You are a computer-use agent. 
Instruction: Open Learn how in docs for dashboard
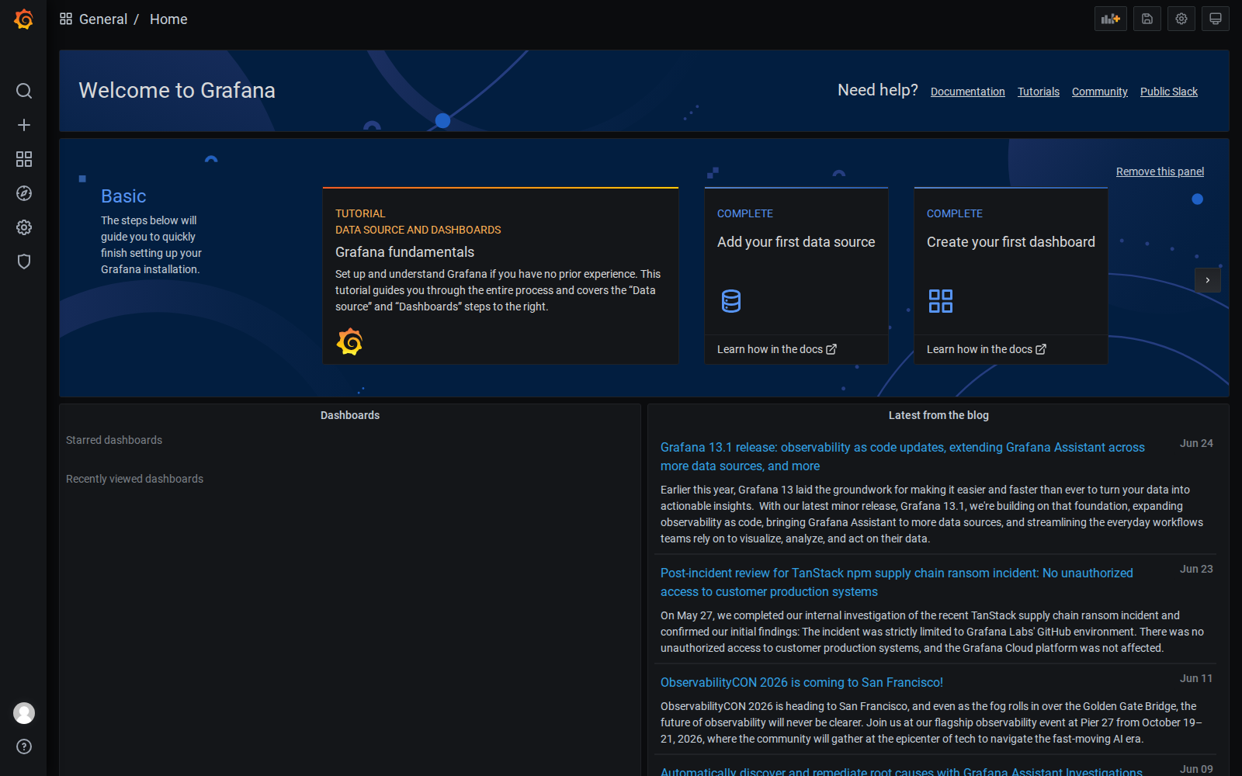coord(987,349)
